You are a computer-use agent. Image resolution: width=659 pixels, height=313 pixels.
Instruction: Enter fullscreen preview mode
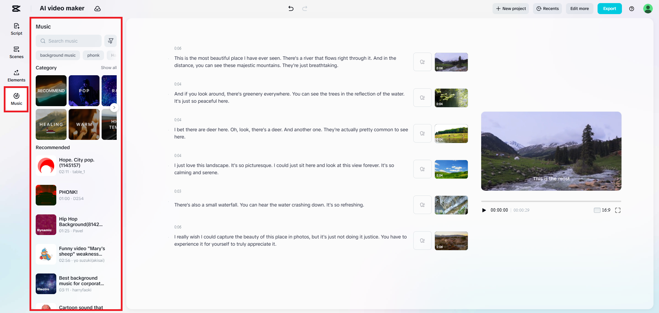point(617,210)
